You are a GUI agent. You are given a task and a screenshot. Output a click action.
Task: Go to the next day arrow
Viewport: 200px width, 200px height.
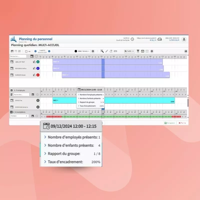pos(49,51)
